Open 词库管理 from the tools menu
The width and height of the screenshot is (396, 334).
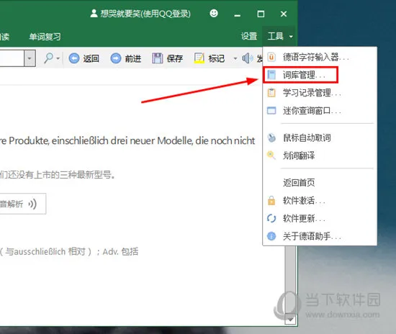point(320,75)
